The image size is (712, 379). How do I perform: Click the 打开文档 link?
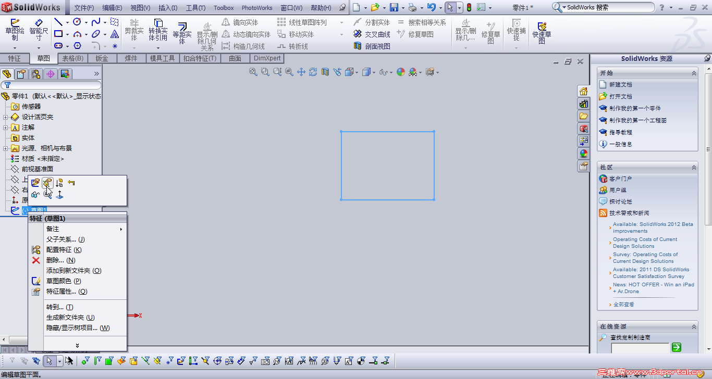[x=621, y=96]
